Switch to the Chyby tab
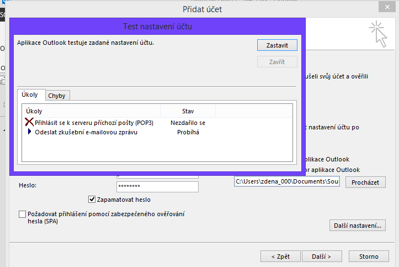Image resolution: width=399 pixels, height=267 pixels. pos(57,96)
